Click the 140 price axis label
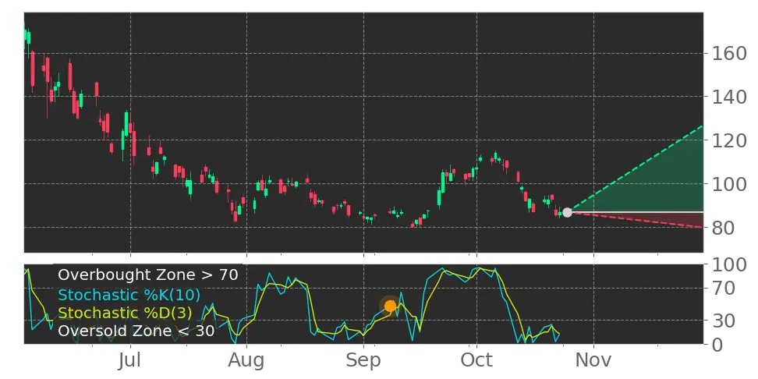Image resolution: width=758 pixels, height=379 pixels. (x=729, y=97)
